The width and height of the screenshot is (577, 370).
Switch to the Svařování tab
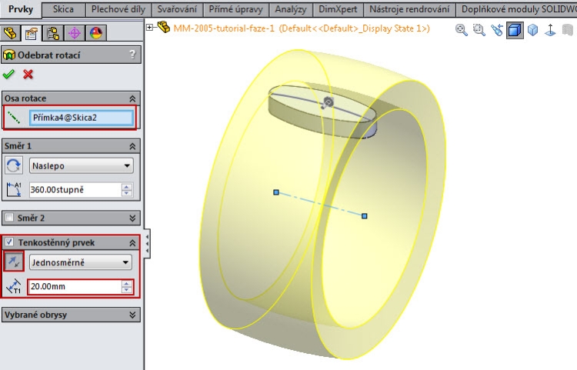point(177,9)
